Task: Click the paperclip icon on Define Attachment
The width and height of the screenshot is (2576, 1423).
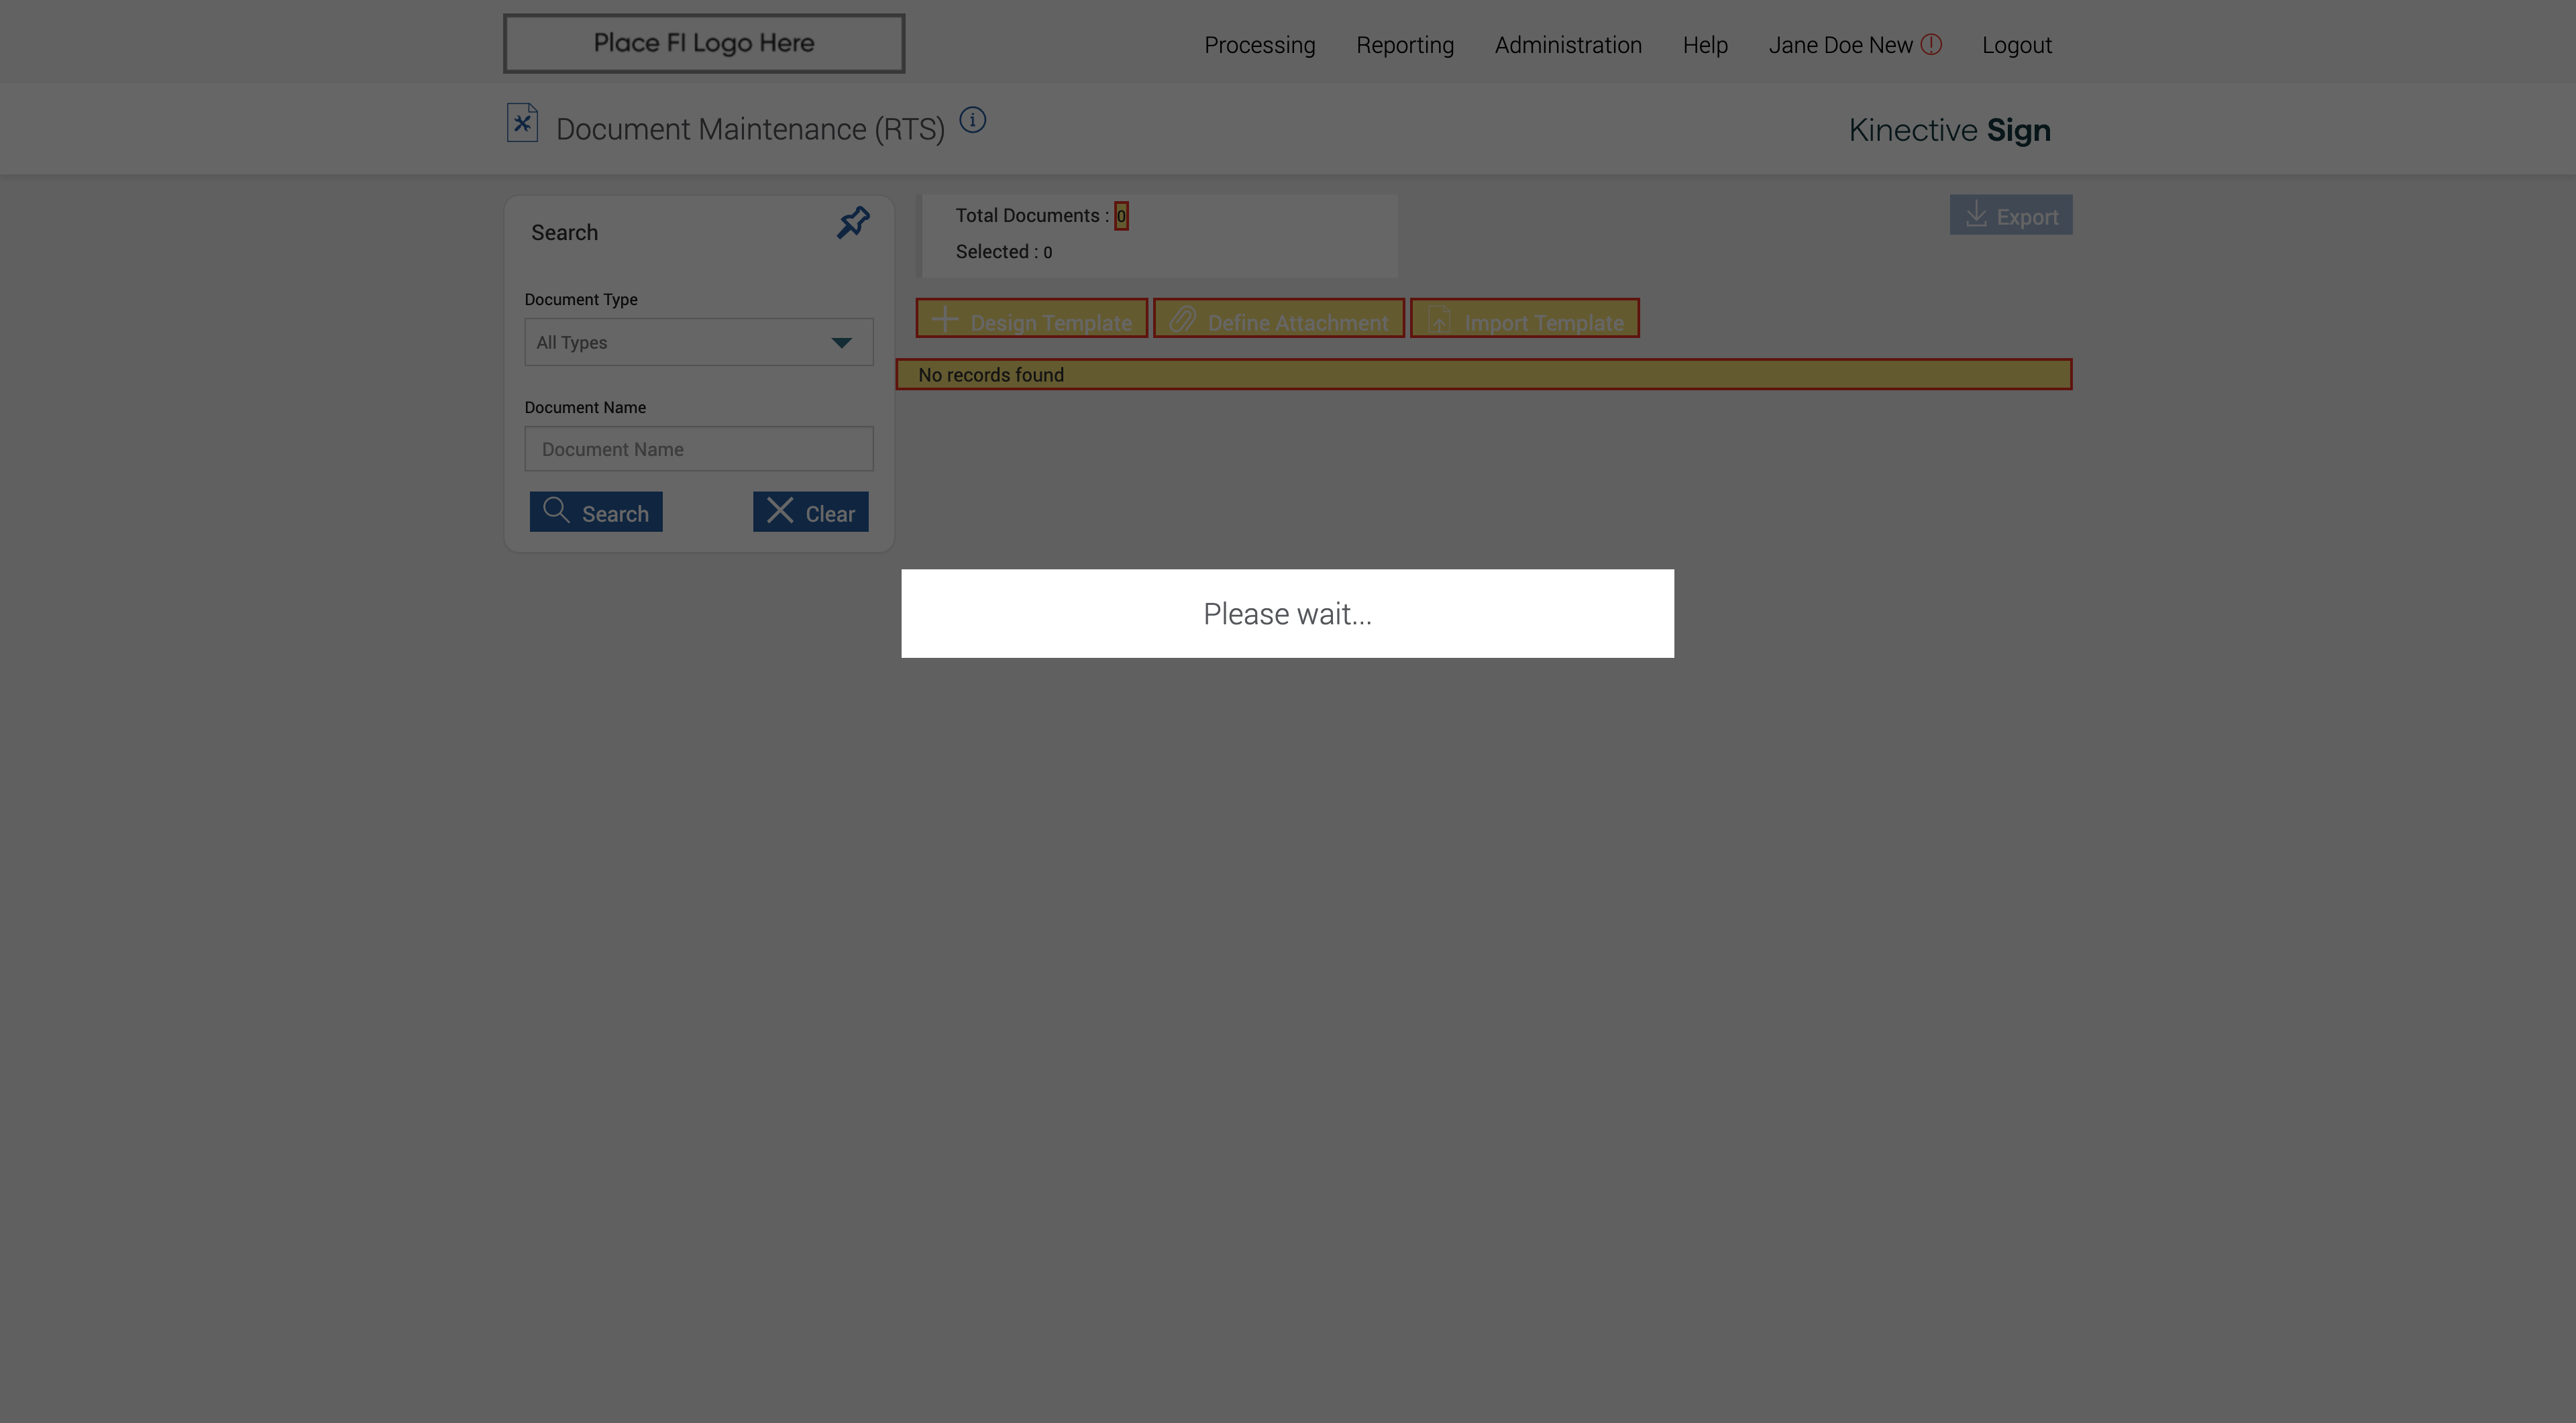Action: (1183, 320)
